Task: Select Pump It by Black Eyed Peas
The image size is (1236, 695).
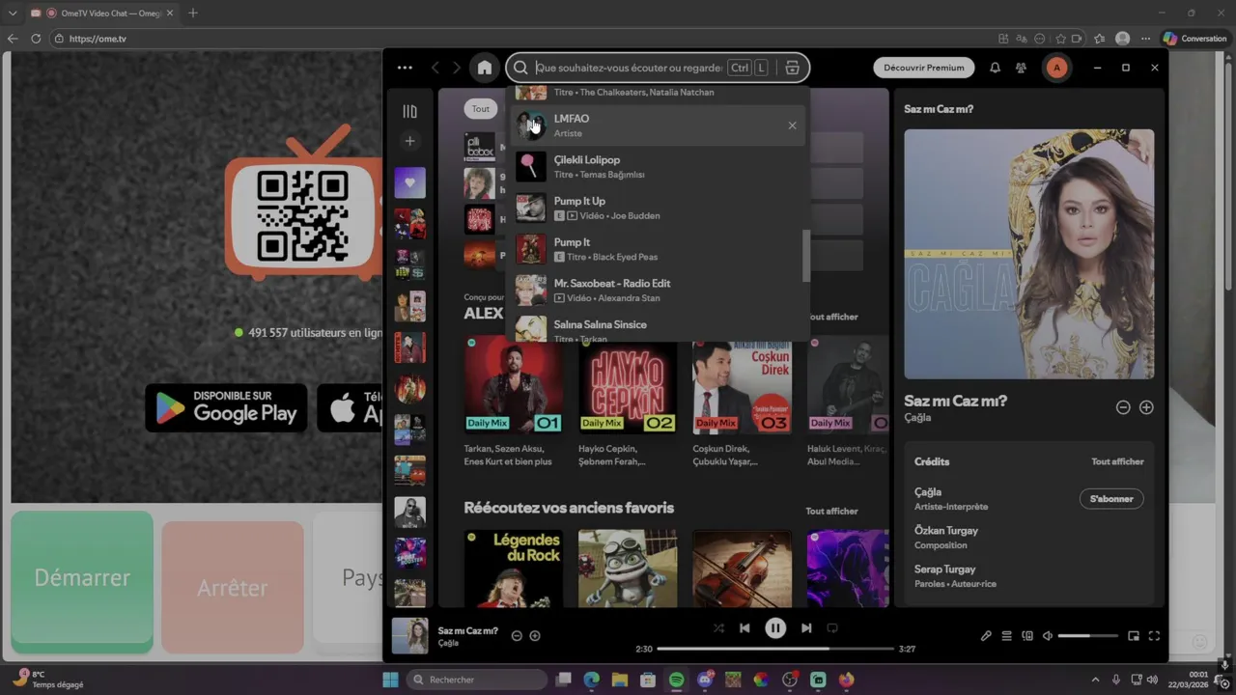Action: 657,249
